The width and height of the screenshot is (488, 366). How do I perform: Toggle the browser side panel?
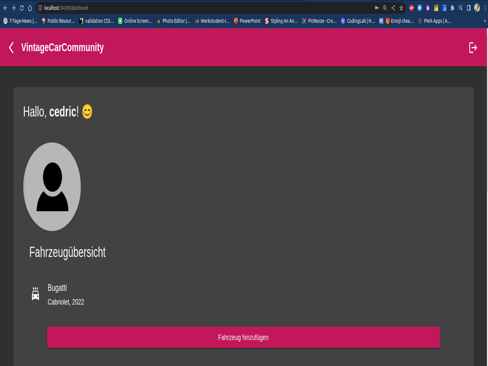[x=468, y=8]
